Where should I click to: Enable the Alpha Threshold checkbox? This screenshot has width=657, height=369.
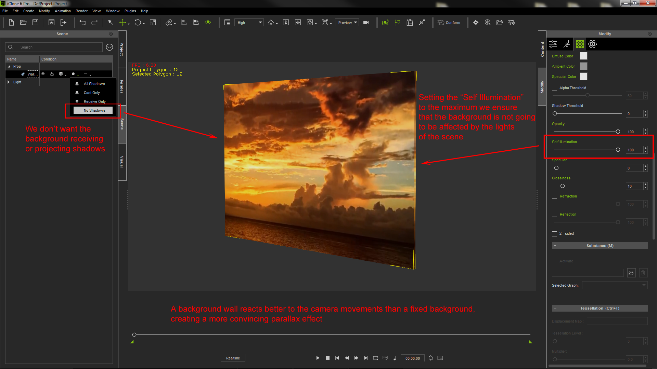click(555, 88)
